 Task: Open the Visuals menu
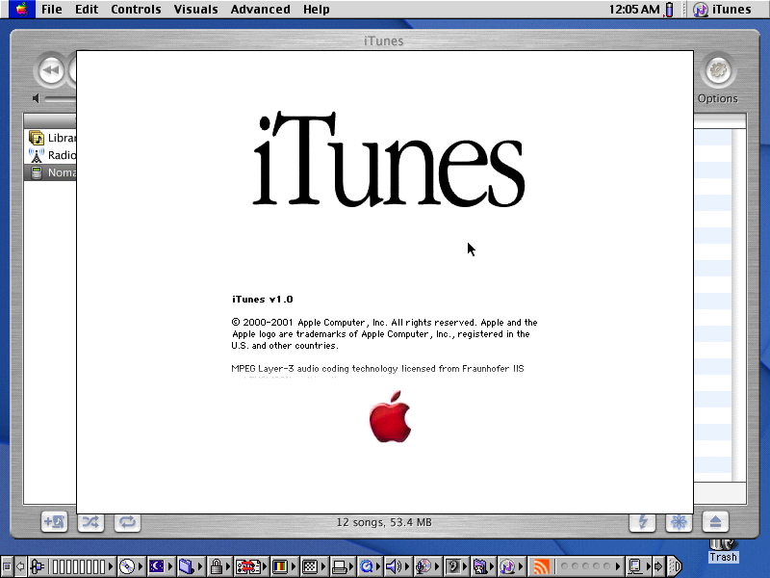point(195,10)
